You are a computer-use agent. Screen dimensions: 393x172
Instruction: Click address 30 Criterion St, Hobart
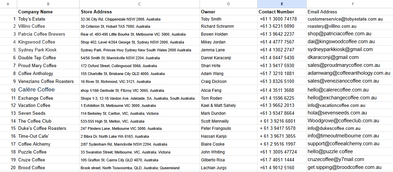pyautogui.click(x=140, y=26)
